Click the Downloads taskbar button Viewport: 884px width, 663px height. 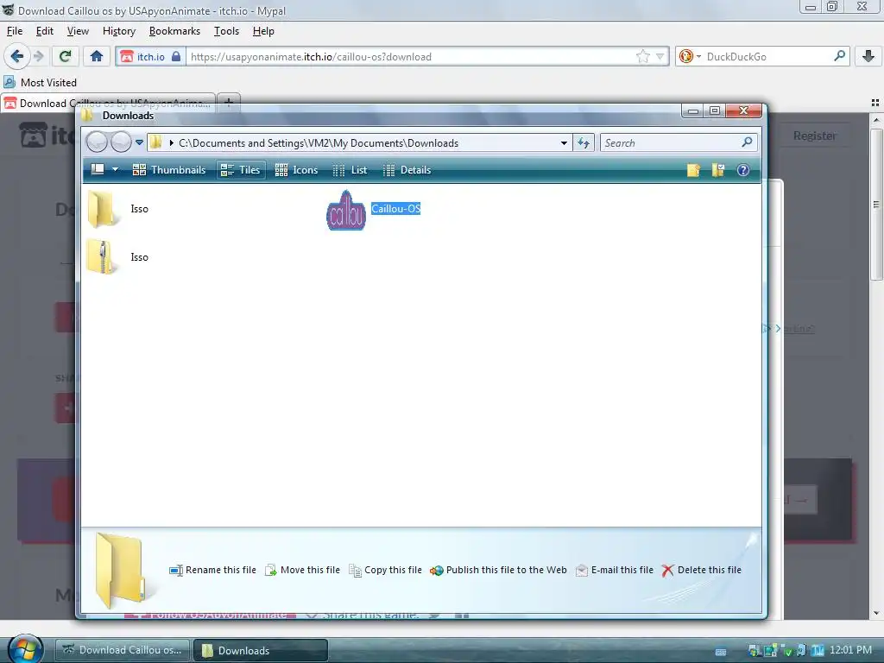coord(261,650)
